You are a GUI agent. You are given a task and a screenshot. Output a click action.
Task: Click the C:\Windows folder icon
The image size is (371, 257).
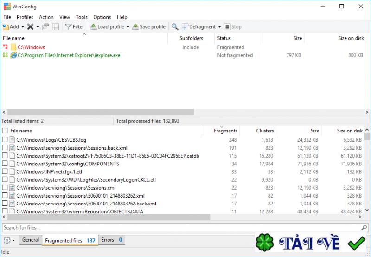point(13,47)
